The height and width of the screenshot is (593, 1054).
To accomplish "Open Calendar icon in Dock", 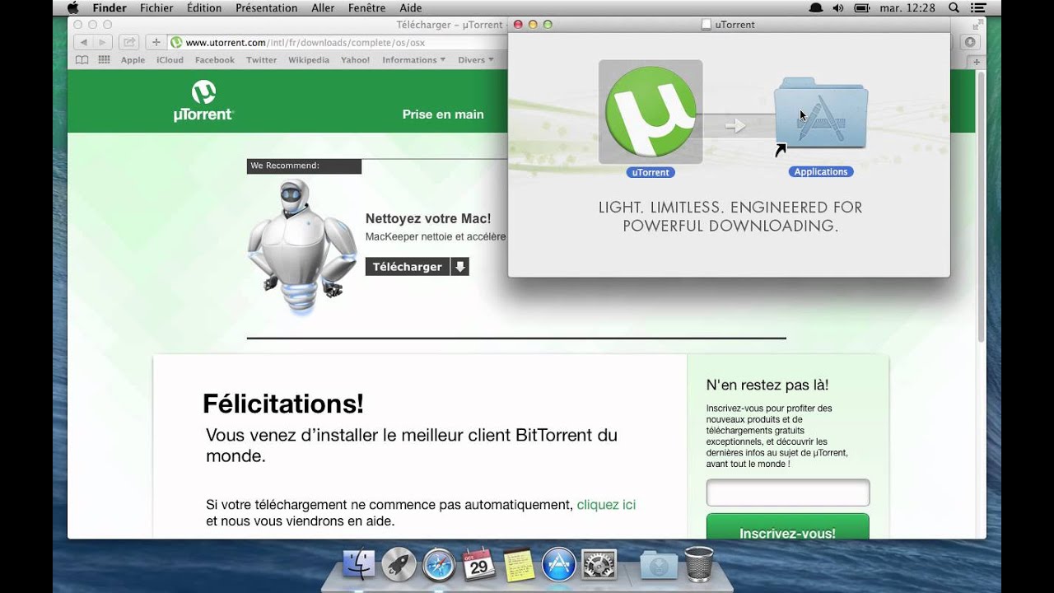I will click(478, 564).
